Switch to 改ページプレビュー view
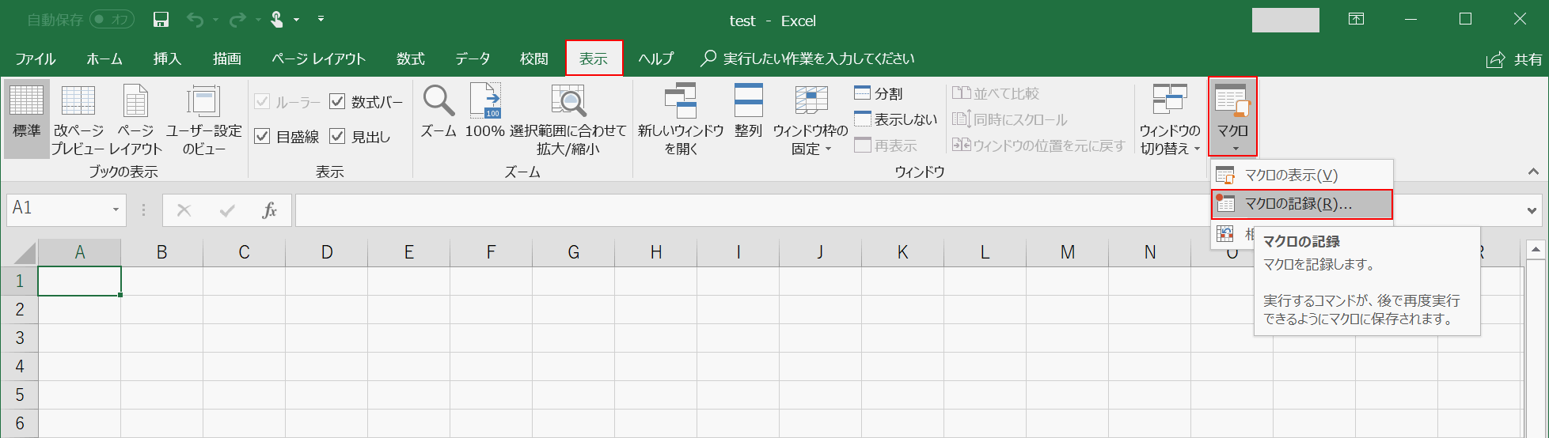Image resolution: width=1549 pixels, height=438 pixels. [x=78, y=119]
